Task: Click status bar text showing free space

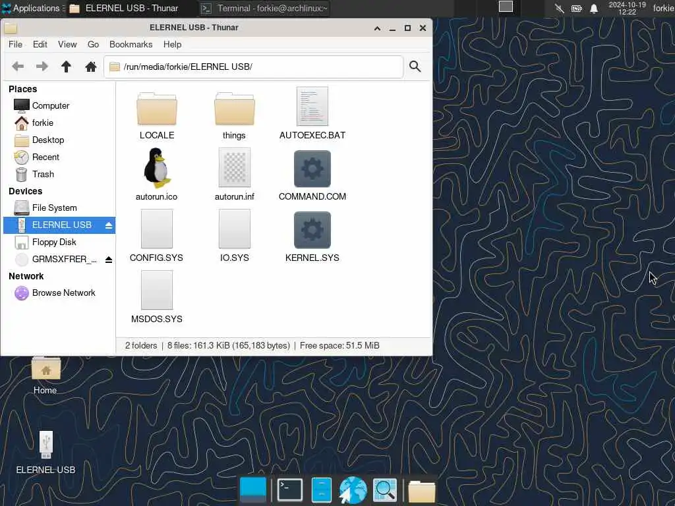Action: point(339,345)
